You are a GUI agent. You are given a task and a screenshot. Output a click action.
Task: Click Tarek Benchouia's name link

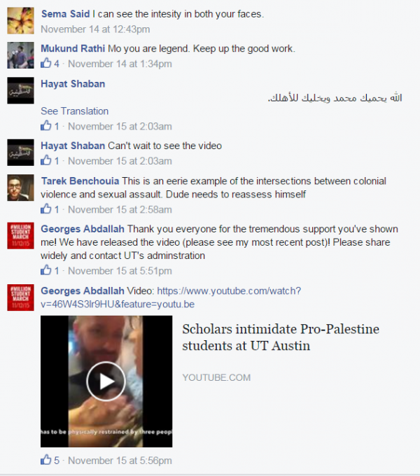click(x=80, y=181)
